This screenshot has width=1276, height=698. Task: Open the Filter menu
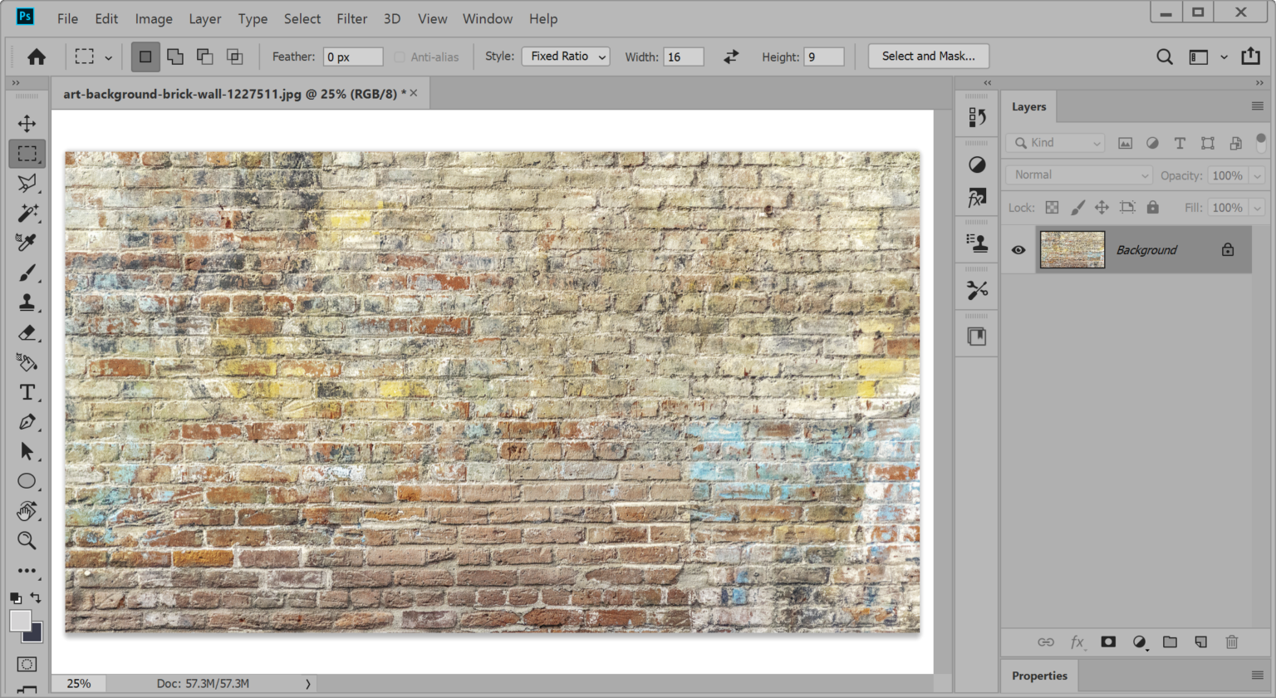click(352, 18)
